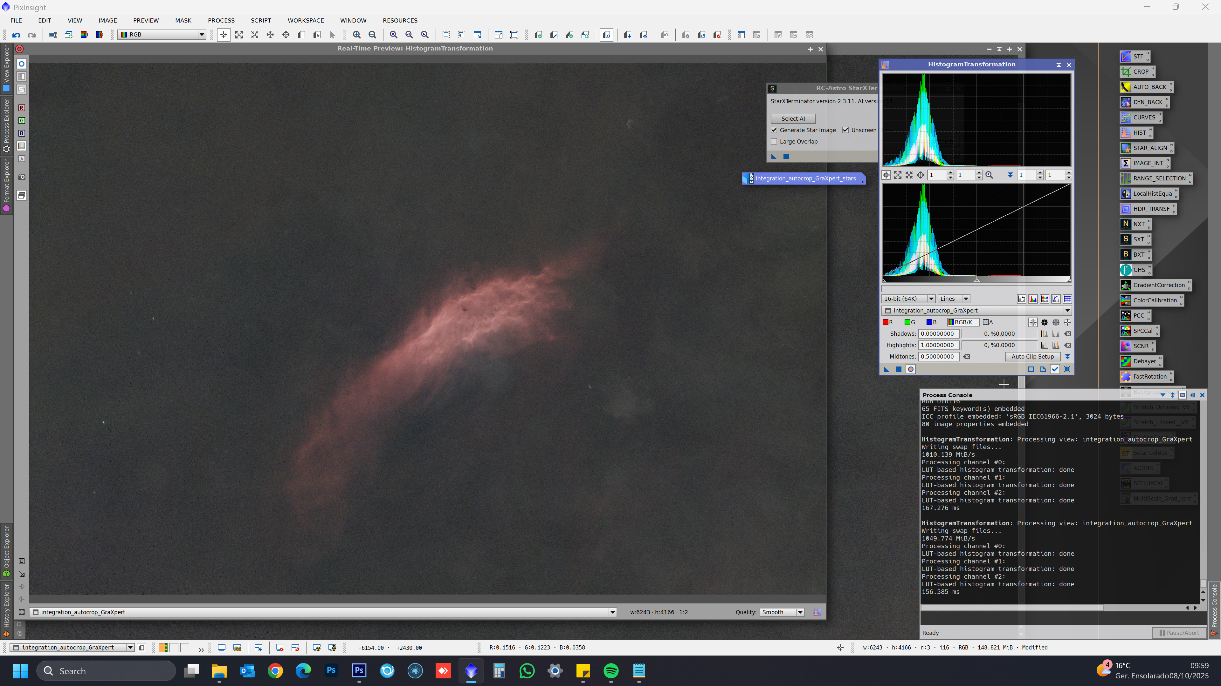Open the 16-bit (64K) resolution dropdown
The image size is (1221, 686).
coord(908,299)
